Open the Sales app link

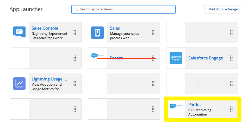[115, 28]
